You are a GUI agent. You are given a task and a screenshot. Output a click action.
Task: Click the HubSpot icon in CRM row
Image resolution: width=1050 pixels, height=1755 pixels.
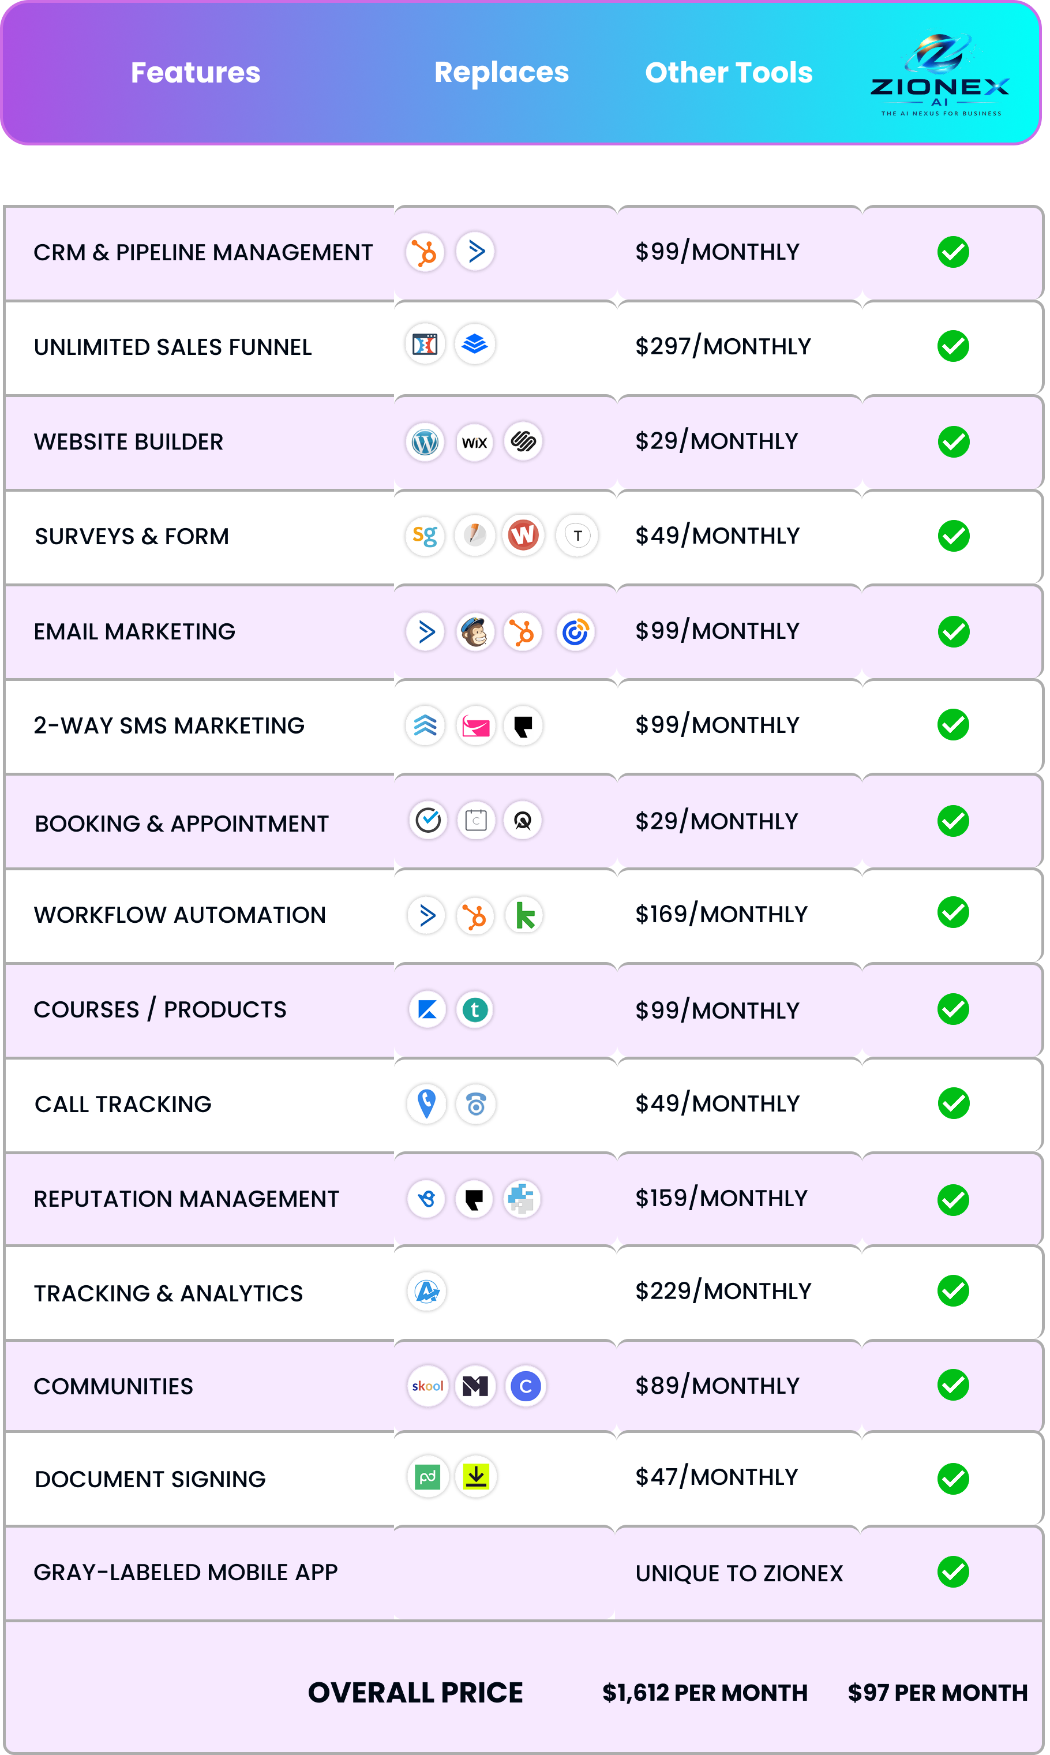(x=425, y=253)
